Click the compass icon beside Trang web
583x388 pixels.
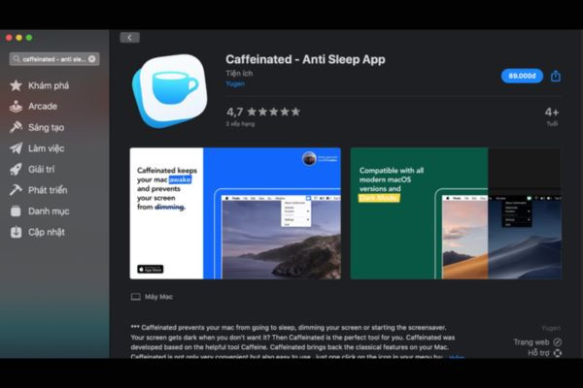(558, 342)
